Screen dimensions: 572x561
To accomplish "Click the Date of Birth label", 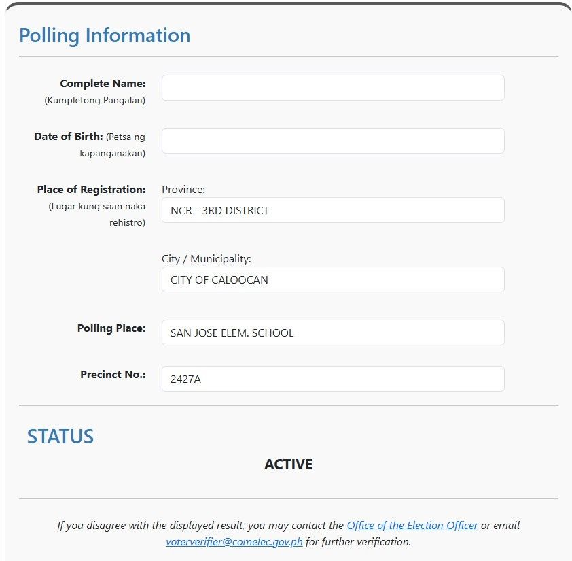I will point(69,137).
